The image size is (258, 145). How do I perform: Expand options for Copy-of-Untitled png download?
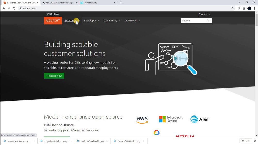(x=143, y=141)
